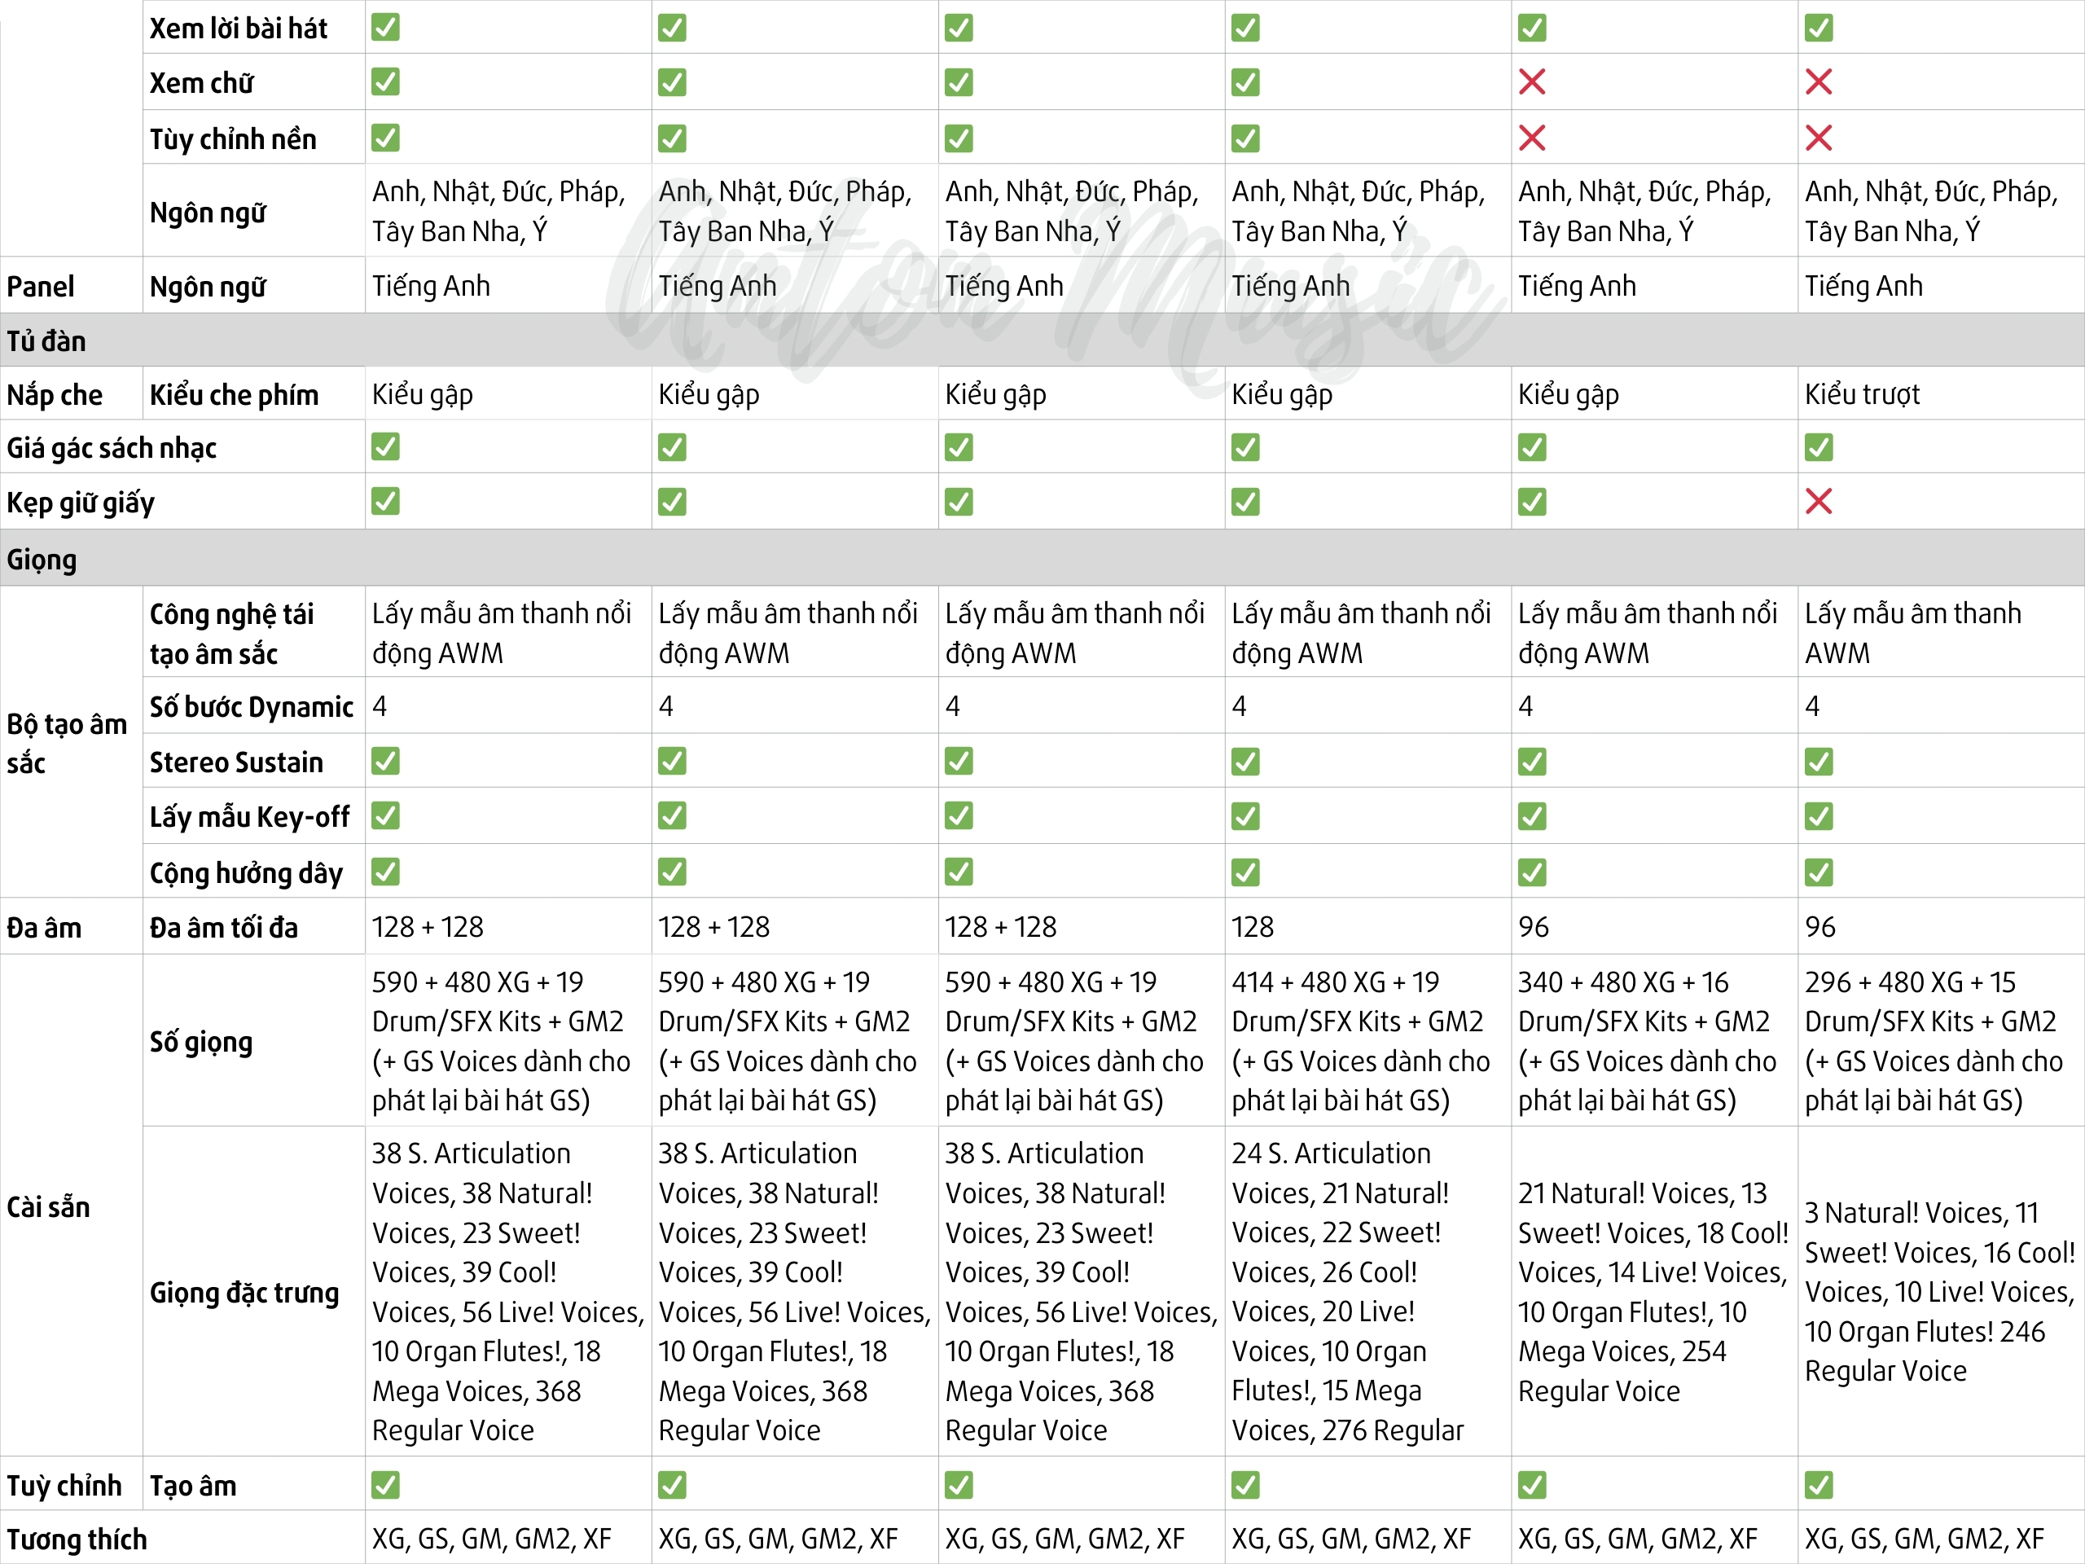Click the cell showing 128 alone in Đa âm tối đa
Viewport: 2085px width, 1564px height.
point(1253,927)
